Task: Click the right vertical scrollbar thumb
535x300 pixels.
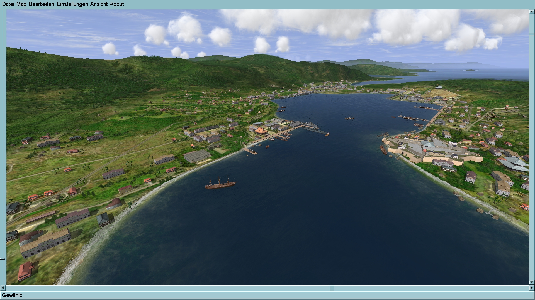Action: click(x=532, y=34)
